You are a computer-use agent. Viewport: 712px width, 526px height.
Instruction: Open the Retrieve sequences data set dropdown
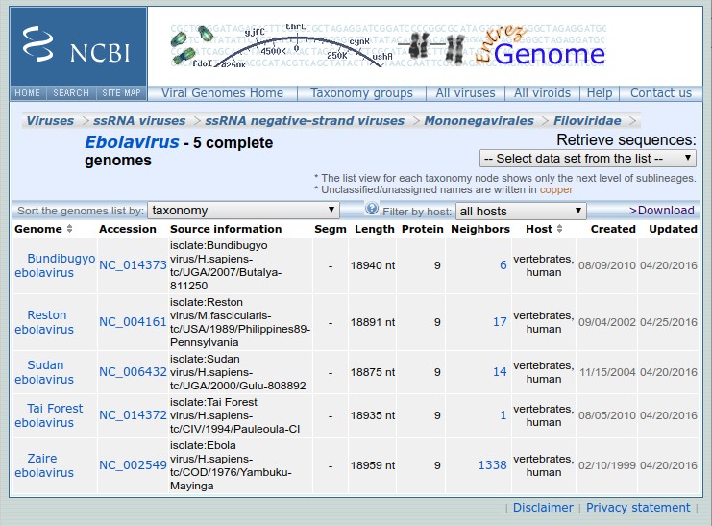pos(587,158)
